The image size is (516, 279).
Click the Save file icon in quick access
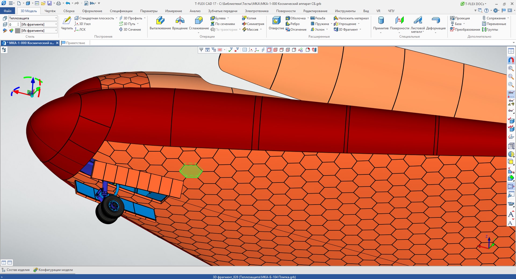coord(49,3)
